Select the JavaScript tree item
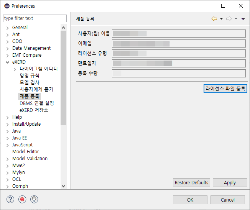 [22, 145]
